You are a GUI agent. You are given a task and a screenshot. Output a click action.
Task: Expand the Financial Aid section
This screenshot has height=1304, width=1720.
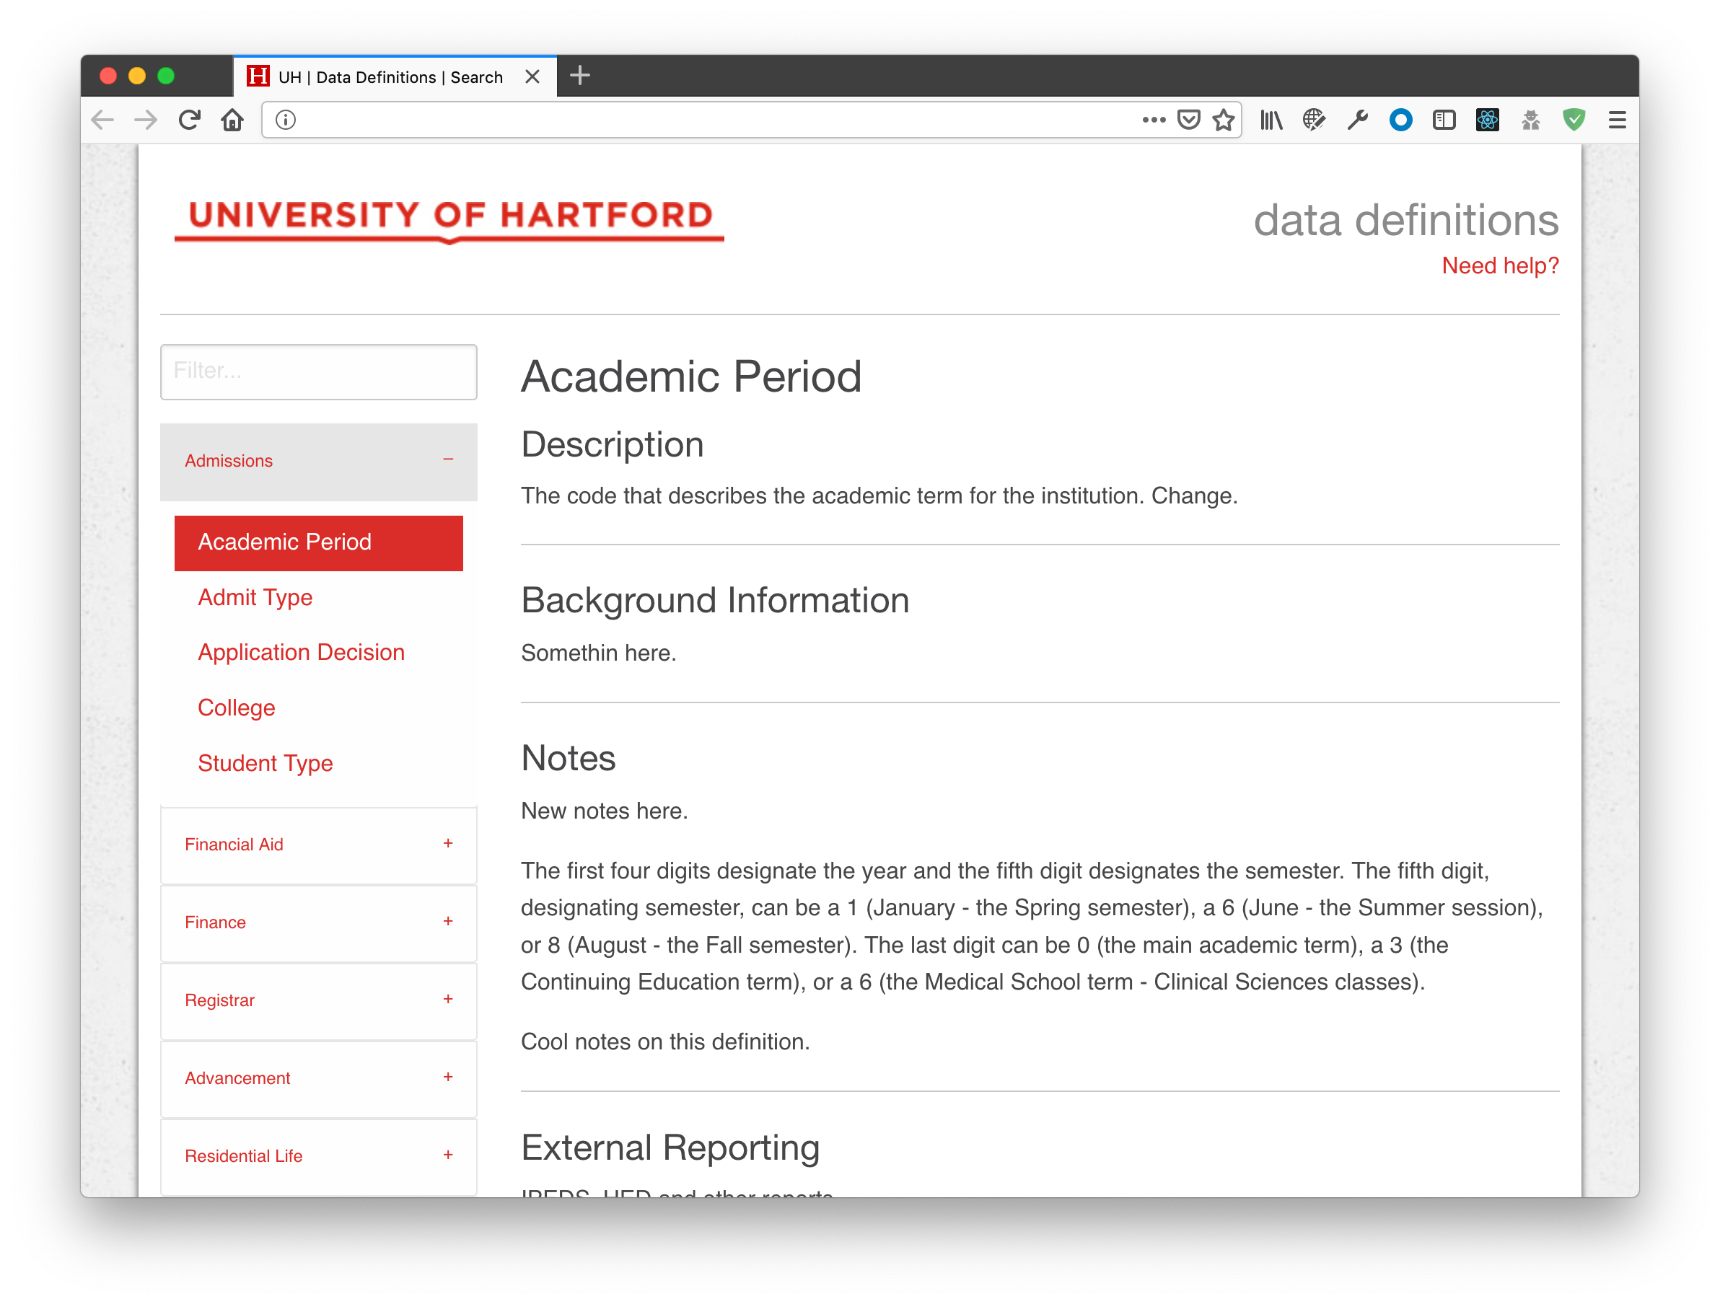click(x=319, y=845)
